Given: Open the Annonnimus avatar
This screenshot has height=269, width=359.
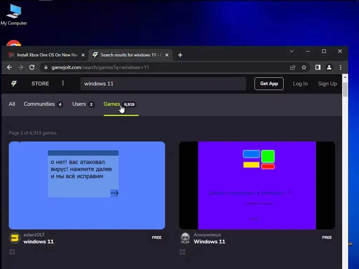Looking at the screenshot, I should (185, 238).
